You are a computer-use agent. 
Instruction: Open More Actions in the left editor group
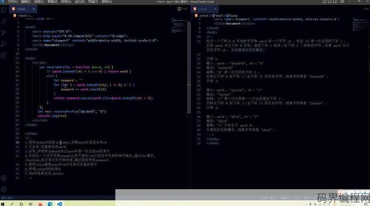(x=185, y=9)
